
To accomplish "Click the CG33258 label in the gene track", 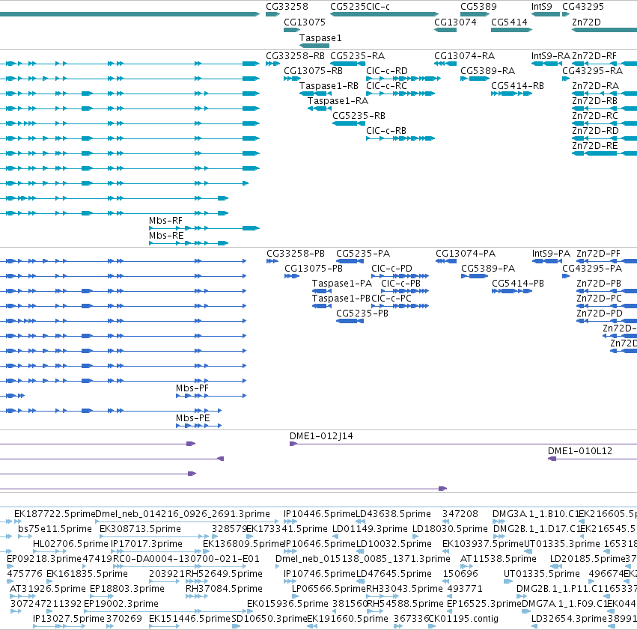I will [x=287, y=7].
